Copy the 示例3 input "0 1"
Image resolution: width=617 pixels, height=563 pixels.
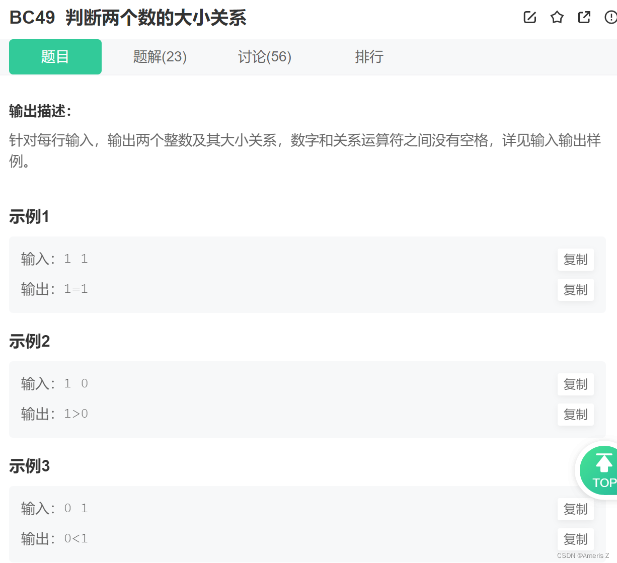coord(575,509)
